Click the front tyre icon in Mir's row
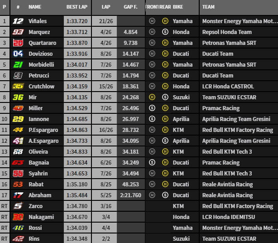Viewport: 278px width, 243px height. pos(152,97)
